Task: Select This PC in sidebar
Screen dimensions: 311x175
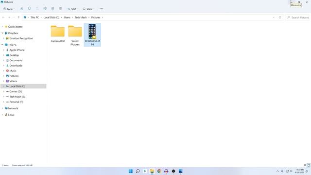Action: [x=12, y=45]
